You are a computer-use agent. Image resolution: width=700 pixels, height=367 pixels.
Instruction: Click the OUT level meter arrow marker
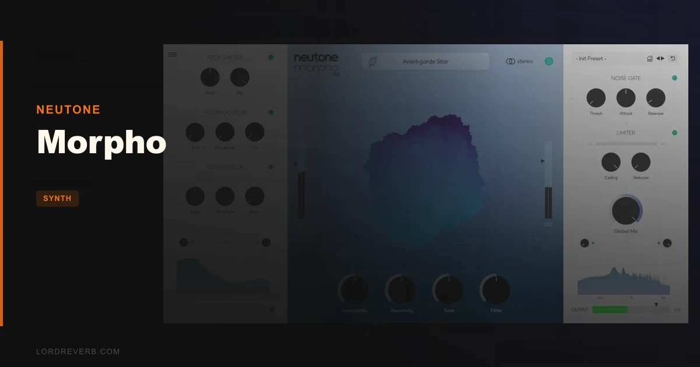(543, 161)
